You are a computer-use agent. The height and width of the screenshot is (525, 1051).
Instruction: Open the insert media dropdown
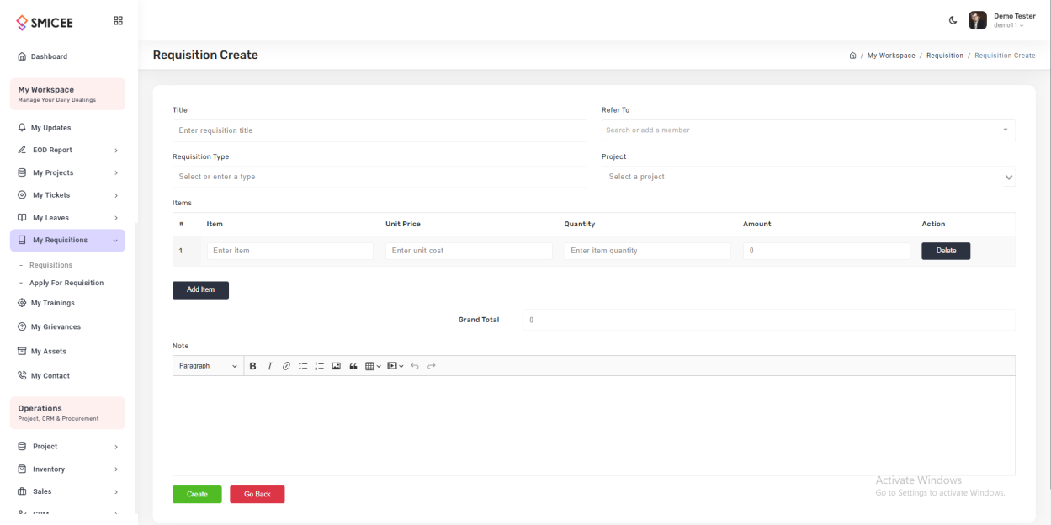(395, 366)
